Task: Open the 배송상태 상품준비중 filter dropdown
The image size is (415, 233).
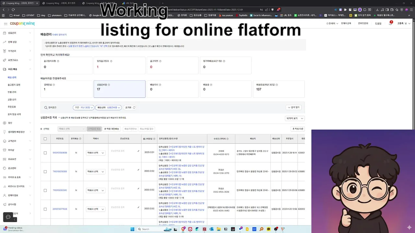Action: pyautogui.click(x=109, y=107)
